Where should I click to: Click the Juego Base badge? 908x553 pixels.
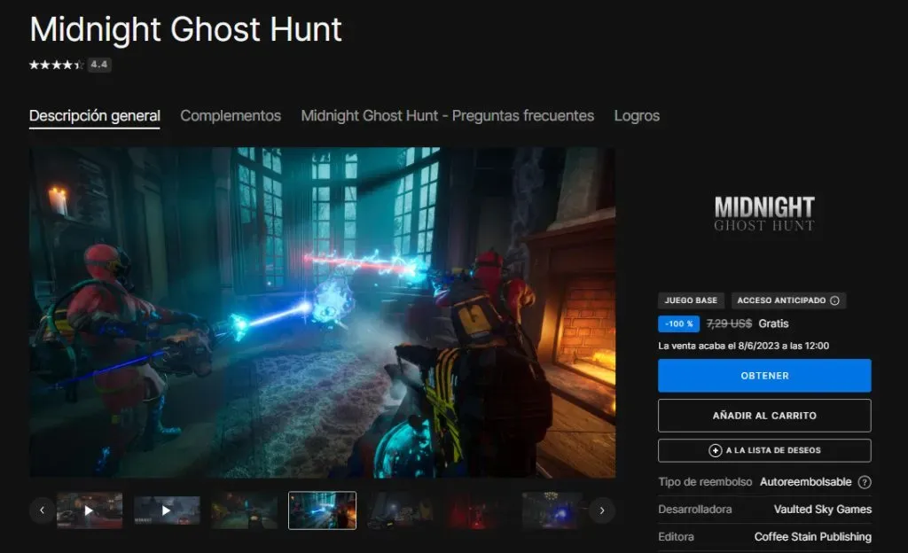point(691,300)
